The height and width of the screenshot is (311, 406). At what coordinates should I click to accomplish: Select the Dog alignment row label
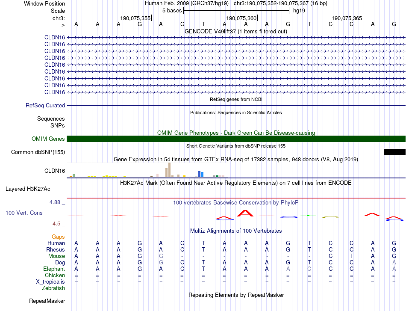click(60, 263)
